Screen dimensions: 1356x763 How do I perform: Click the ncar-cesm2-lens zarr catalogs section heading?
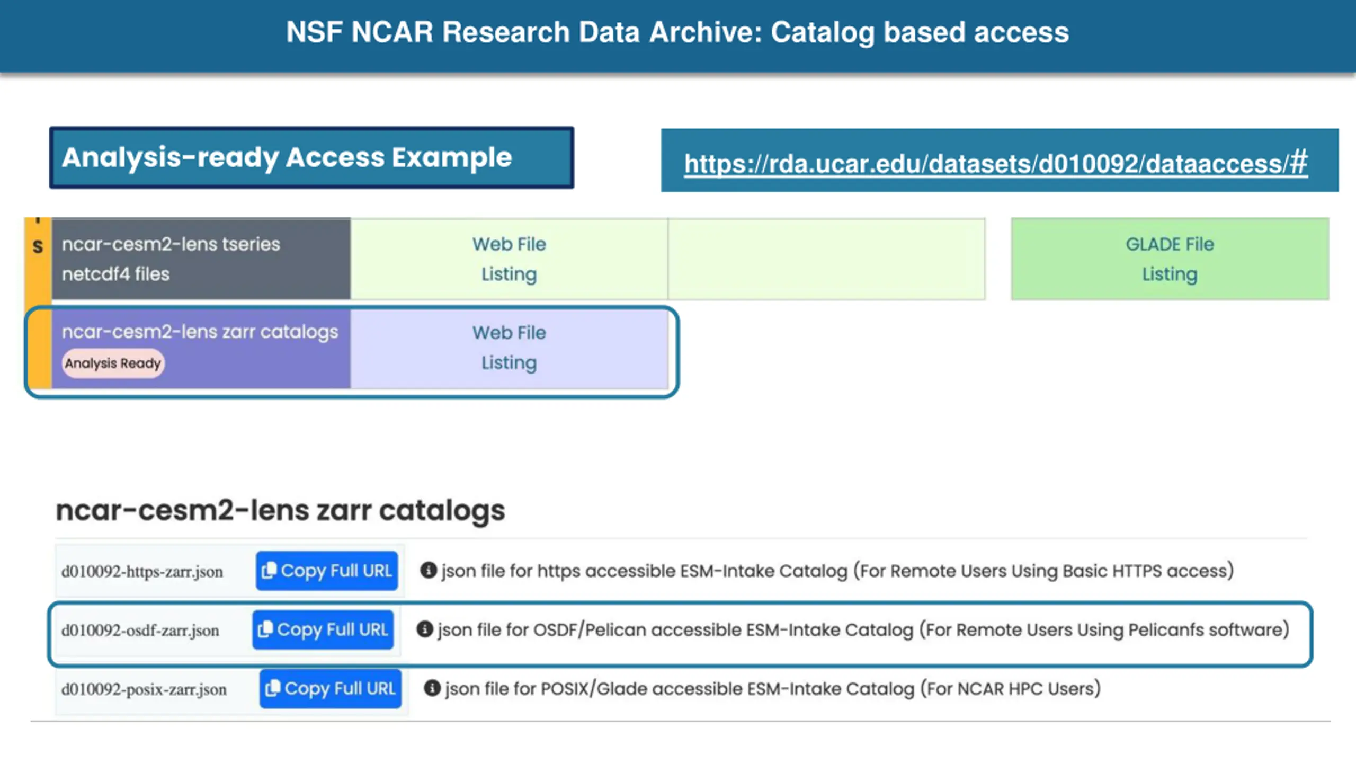(280, 510)
